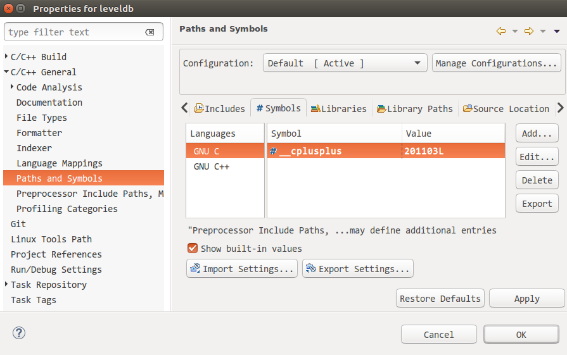This screenshot has height=355, width=567.
Task: Open Project References tree item
Action: [56, 254]
